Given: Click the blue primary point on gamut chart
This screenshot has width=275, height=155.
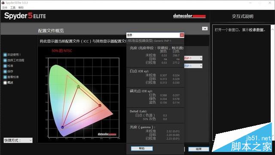Looking at the screenshot, I should coord(62,127).
